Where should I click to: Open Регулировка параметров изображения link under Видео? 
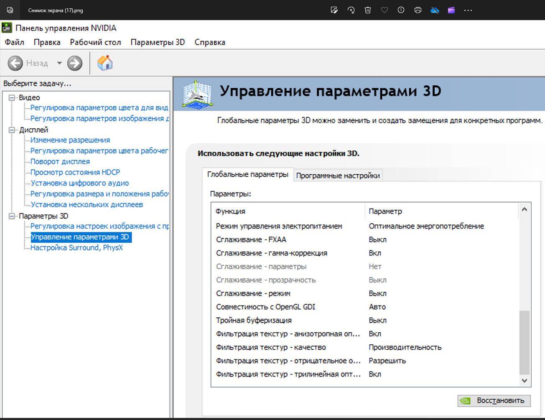pos(99,119)
